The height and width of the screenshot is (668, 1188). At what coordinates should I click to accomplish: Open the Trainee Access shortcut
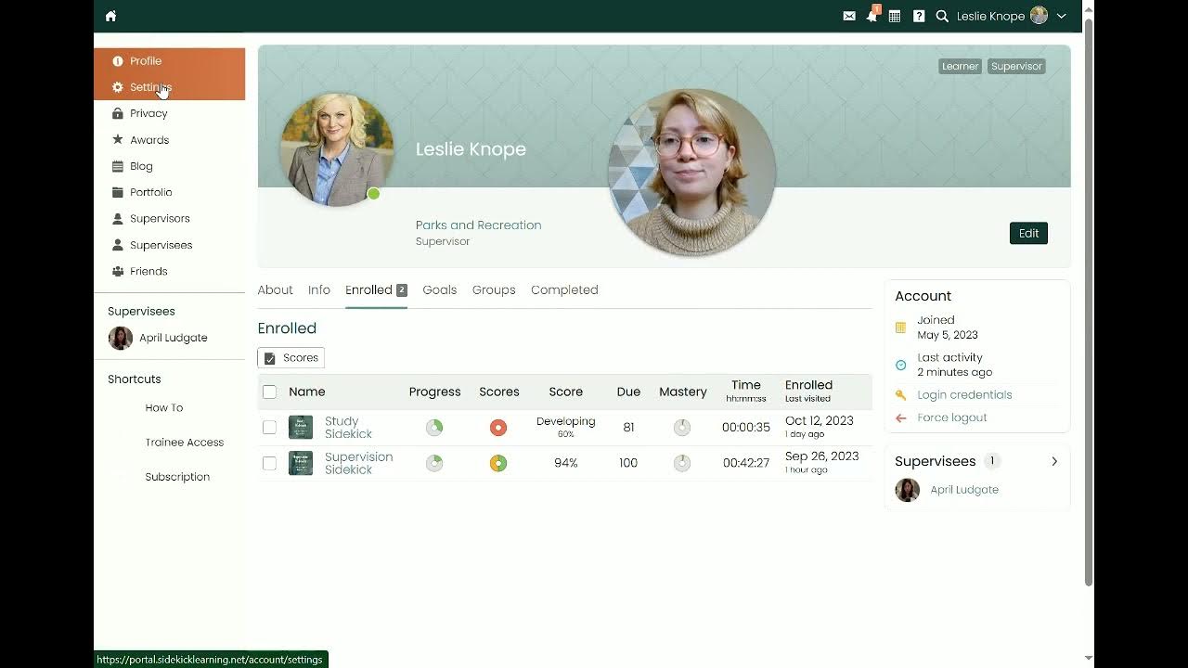184,443
